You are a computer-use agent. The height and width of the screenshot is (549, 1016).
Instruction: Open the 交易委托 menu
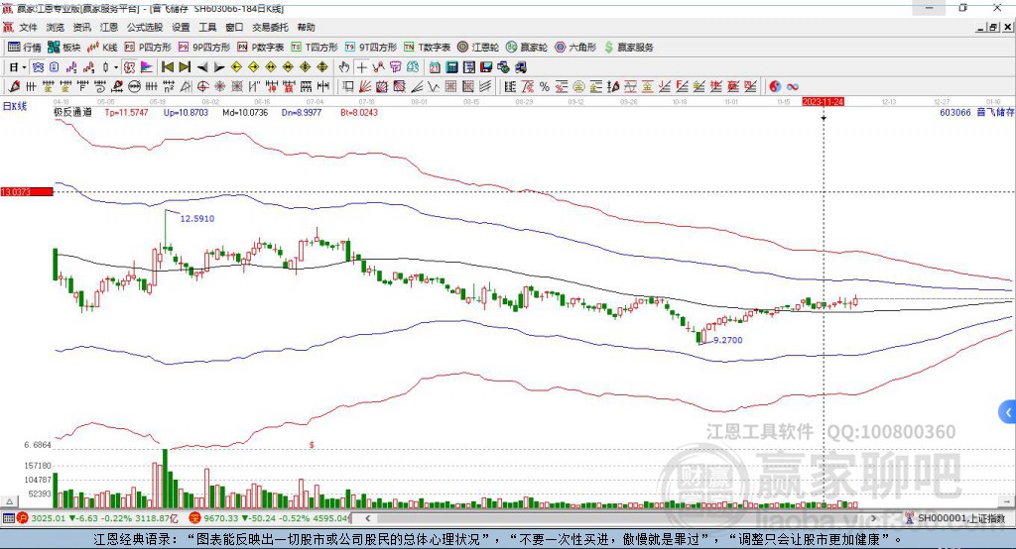click(x=270, y=27)
